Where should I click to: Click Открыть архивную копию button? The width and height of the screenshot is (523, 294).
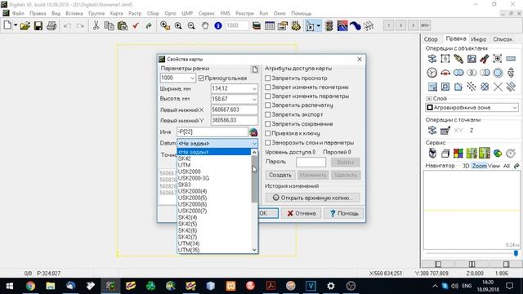[313, 198]
